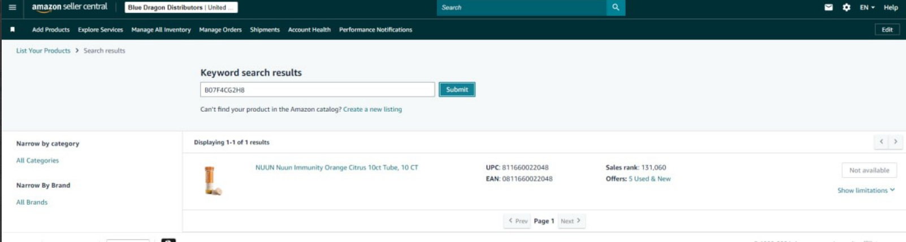Click the Search results breadcrumb text
This screenshot has height=242, width=906.
pyautogui.click(x=105, y=50)
